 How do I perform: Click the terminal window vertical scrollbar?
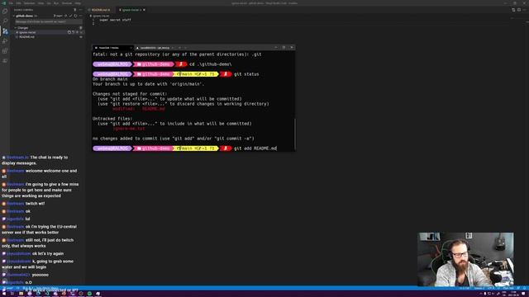pos(295,134)
